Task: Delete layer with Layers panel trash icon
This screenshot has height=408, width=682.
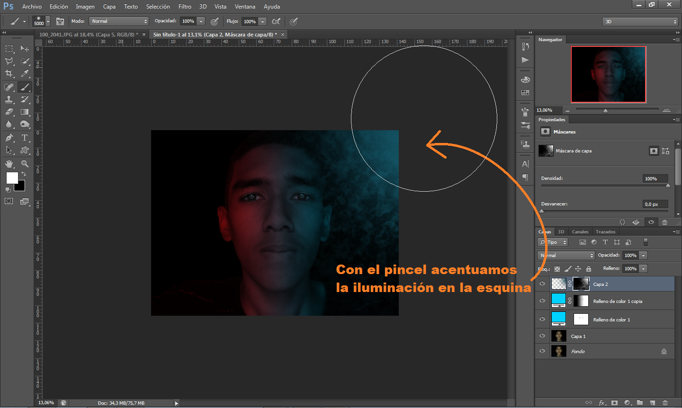Action: pos(665,403)
